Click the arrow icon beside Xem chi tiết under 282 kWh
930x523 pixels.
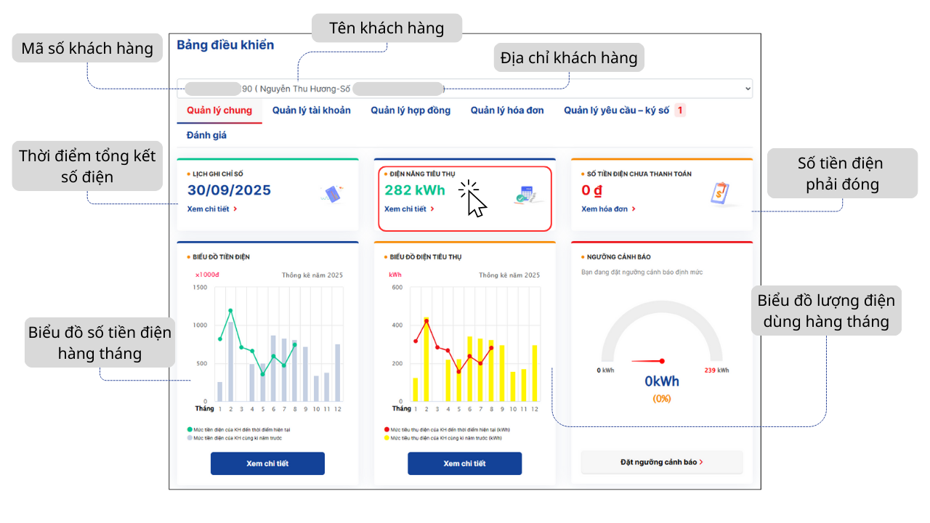(432, 209)
